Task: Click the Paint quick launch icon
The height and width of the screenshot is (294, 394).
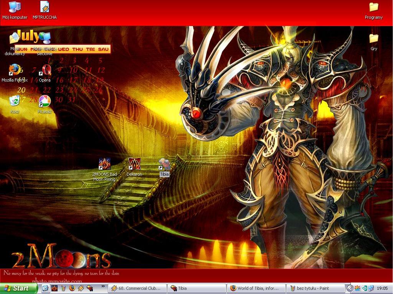Action: click(x=63, y=288)
